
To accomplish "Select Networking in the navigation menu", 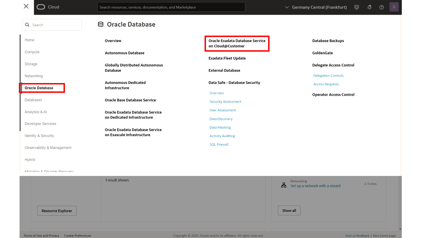I will point(34,76).
